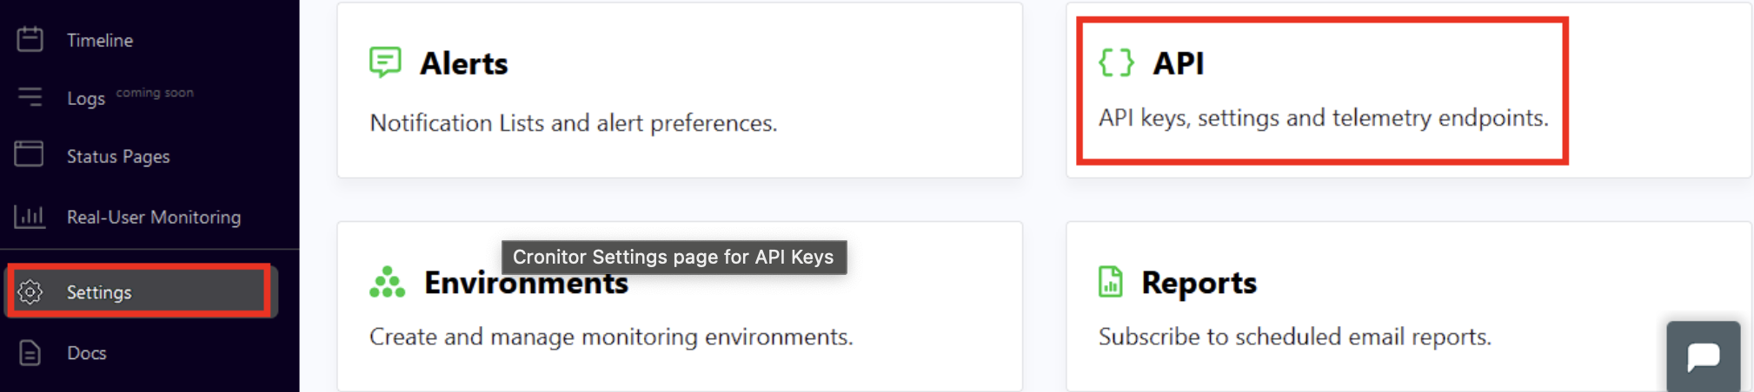Click the Status Pages window icon
The width and height of the screenshot is (1754, 392).
(x=29, y=154)
